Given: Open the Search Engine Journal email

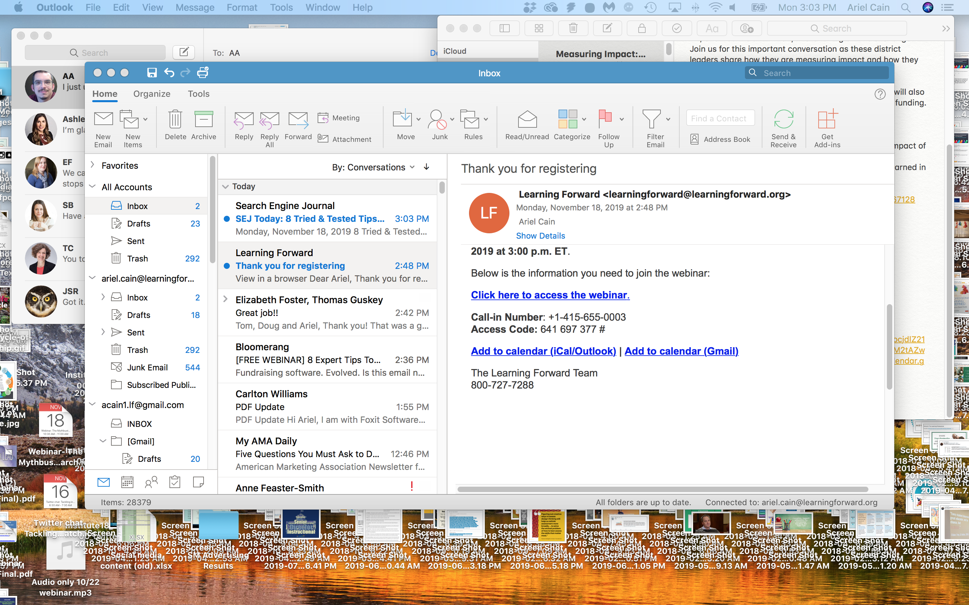Looking at the screenshot, I should click(327, 218).
